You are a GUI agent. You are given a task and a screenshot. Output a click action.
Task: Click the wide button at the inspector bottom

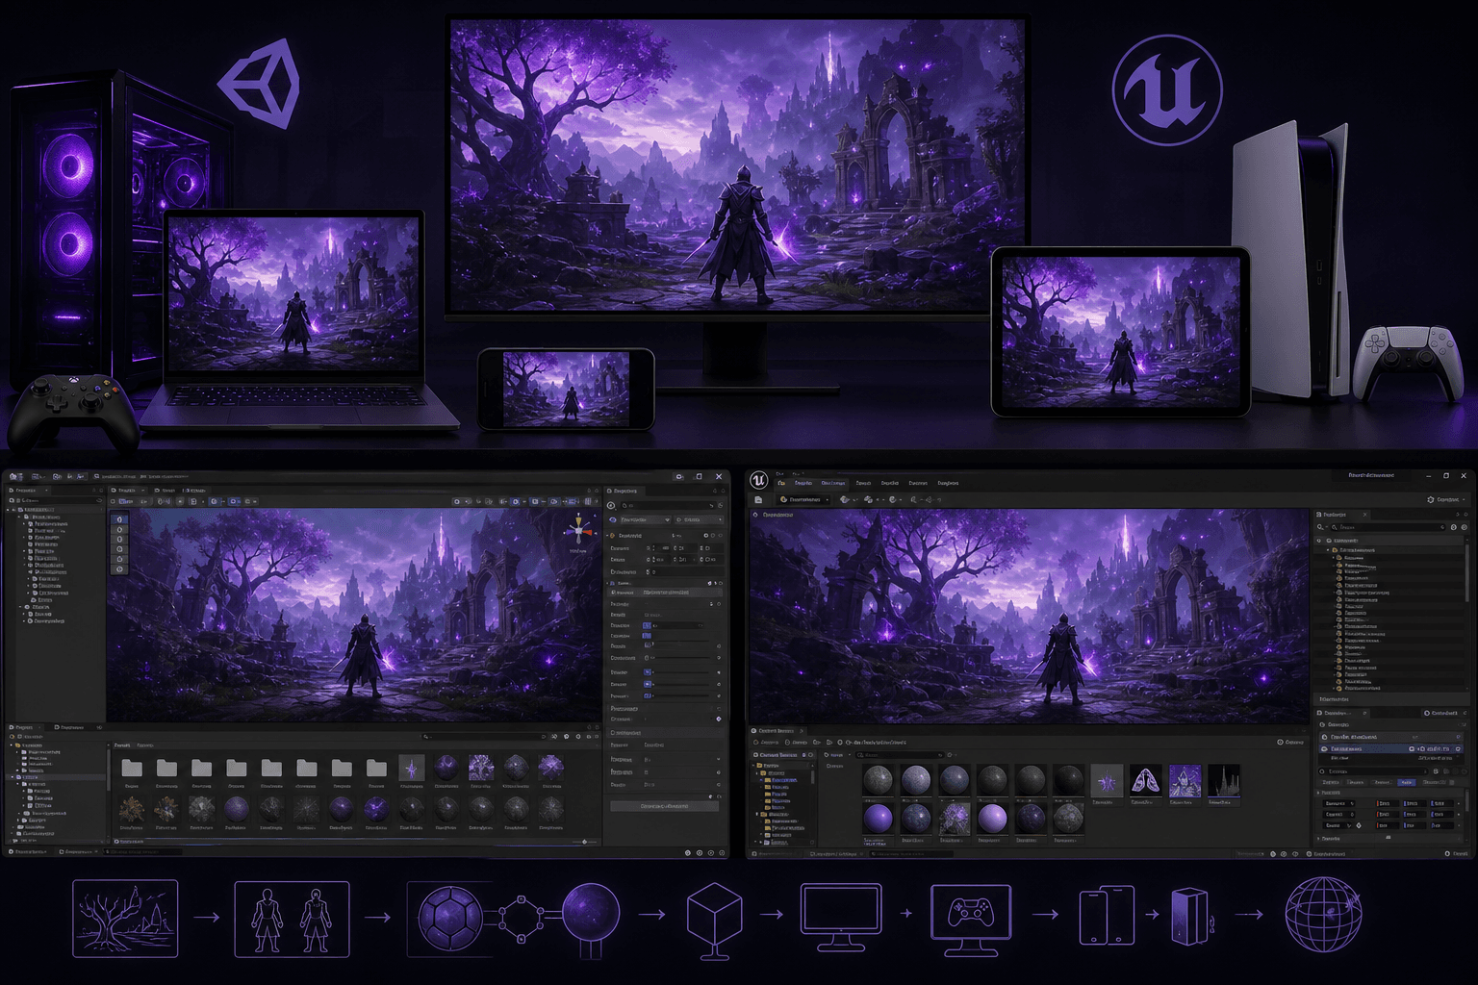tap(664, 806)
